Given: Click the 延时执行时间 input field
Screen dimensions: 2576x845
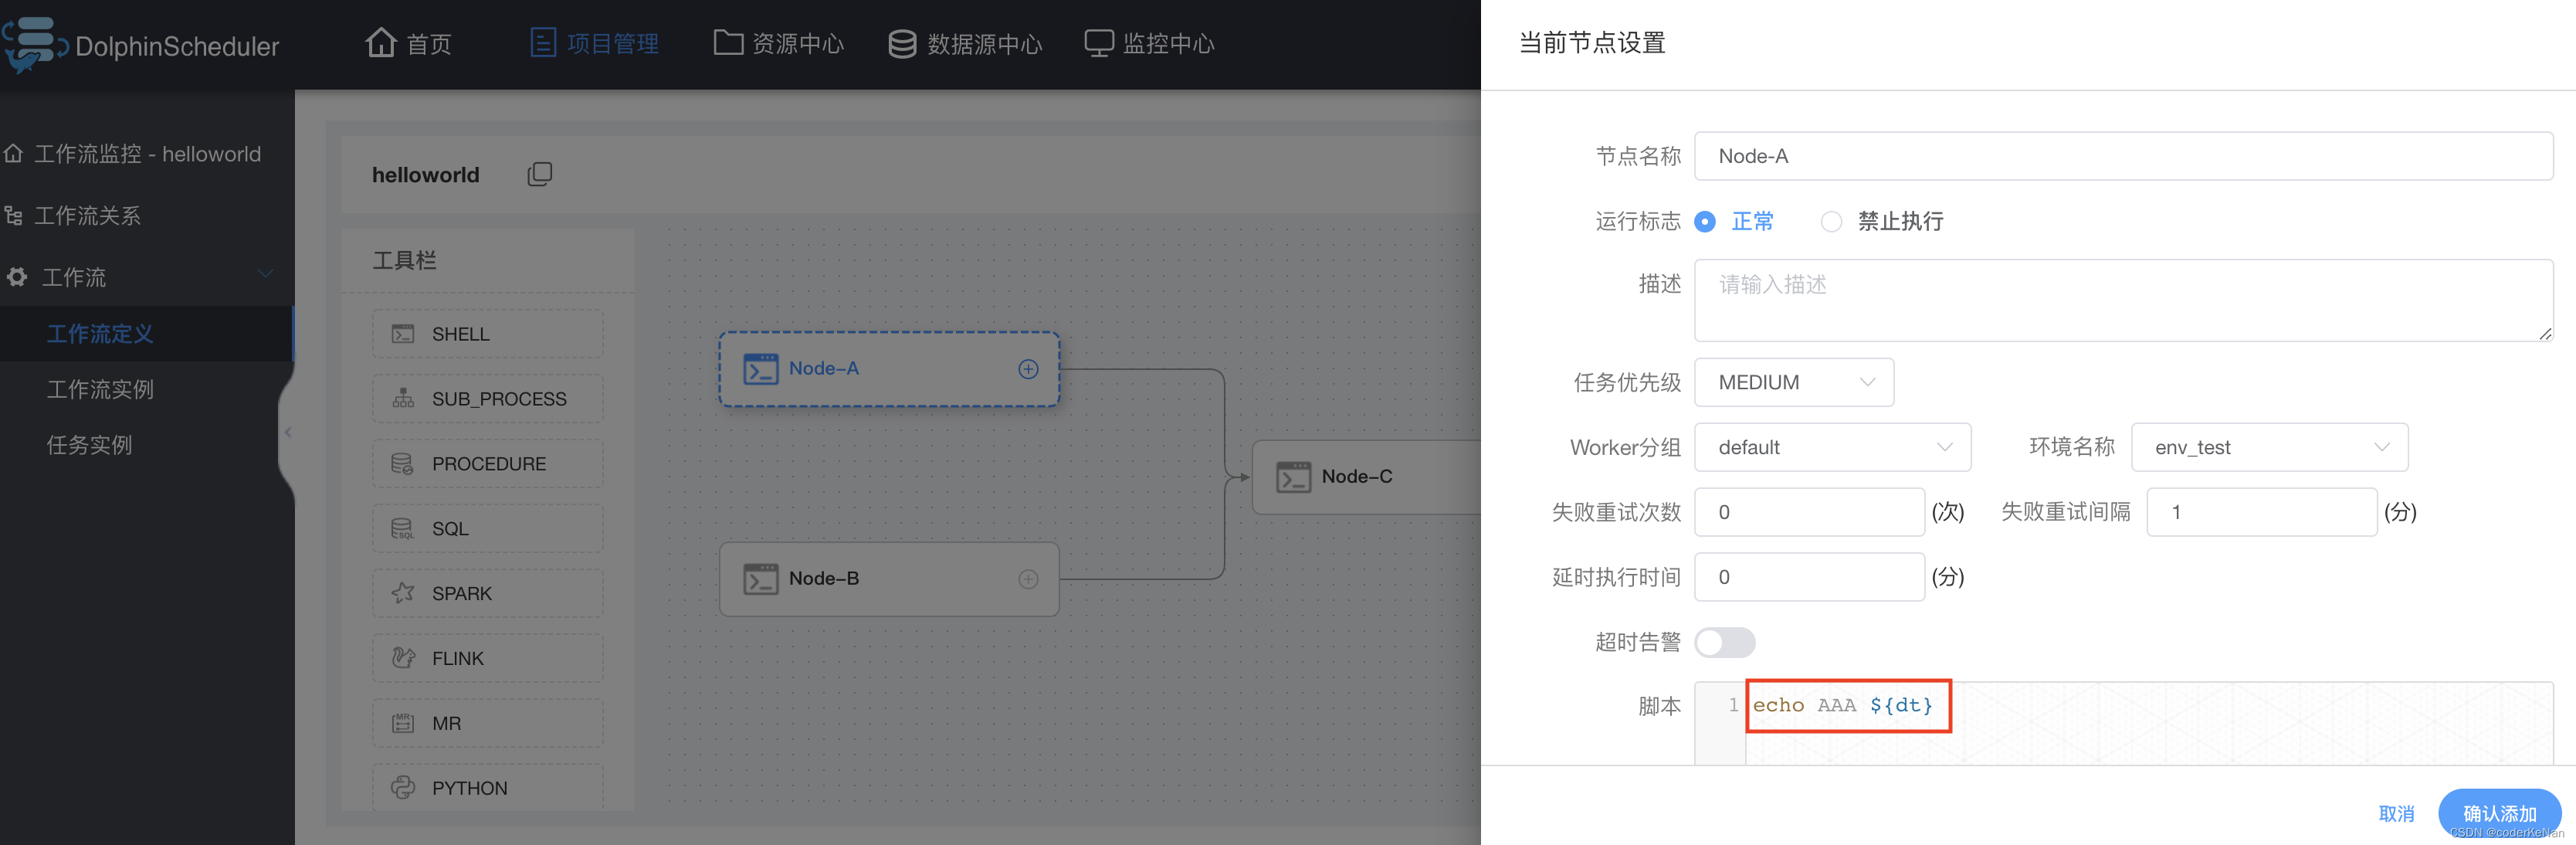Looking at the screenshot, I should pos(1809,577).
